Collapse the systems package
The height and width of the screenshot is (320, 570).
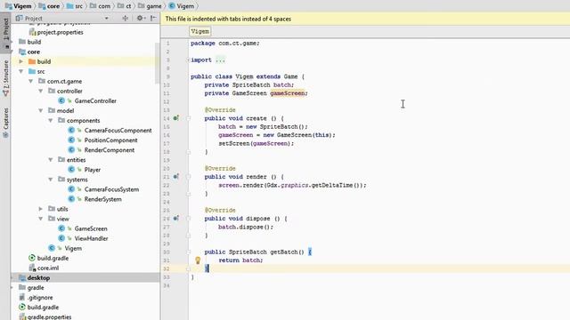tap(51, 180)
